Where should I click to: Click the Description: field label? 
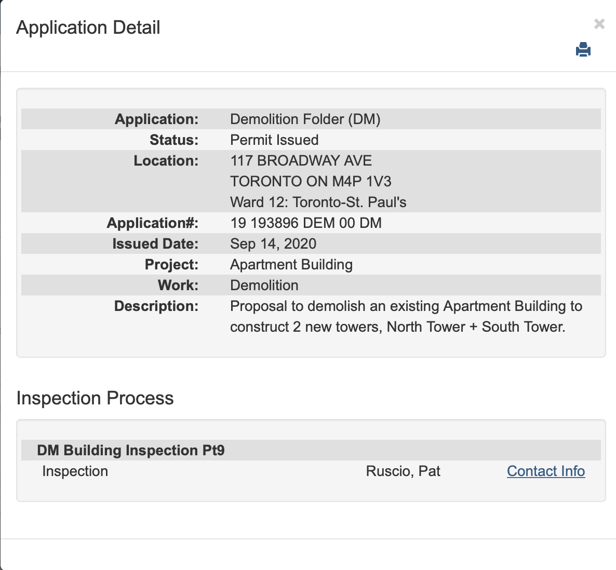tap(156, 306)
